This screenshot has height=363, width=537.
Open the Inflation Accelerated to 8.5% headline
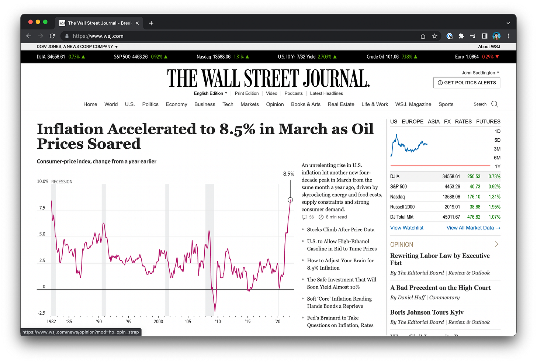(x=205, y=136)
